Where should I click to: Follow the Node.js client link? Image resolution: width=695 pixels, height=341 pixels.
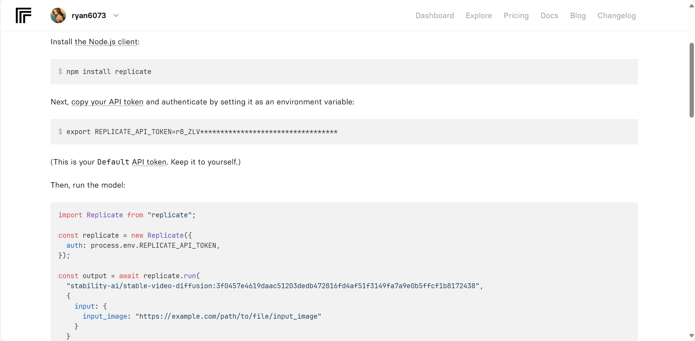click(x=106, y=42)
